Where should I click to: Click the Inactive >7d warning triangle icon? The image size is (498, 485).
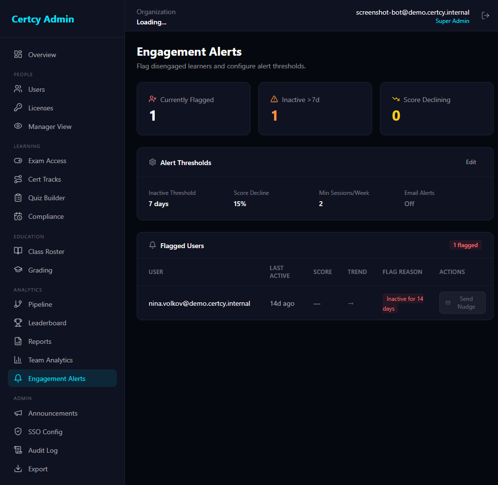pos(274,99)
